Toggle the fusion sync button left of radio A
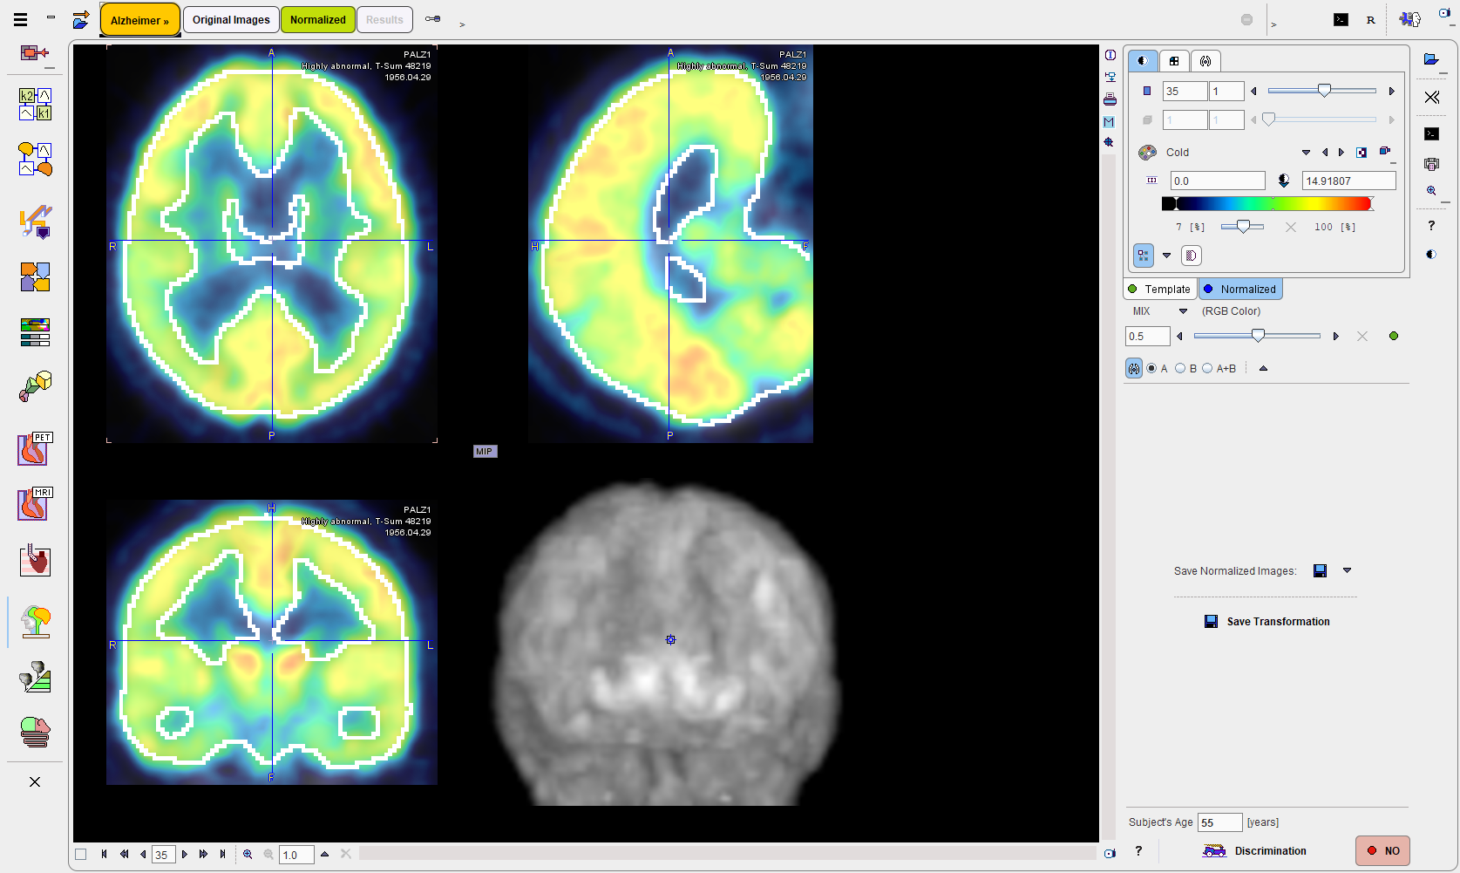The image size is (1460, 873). pyautogui.click(x=1133, y=368)
